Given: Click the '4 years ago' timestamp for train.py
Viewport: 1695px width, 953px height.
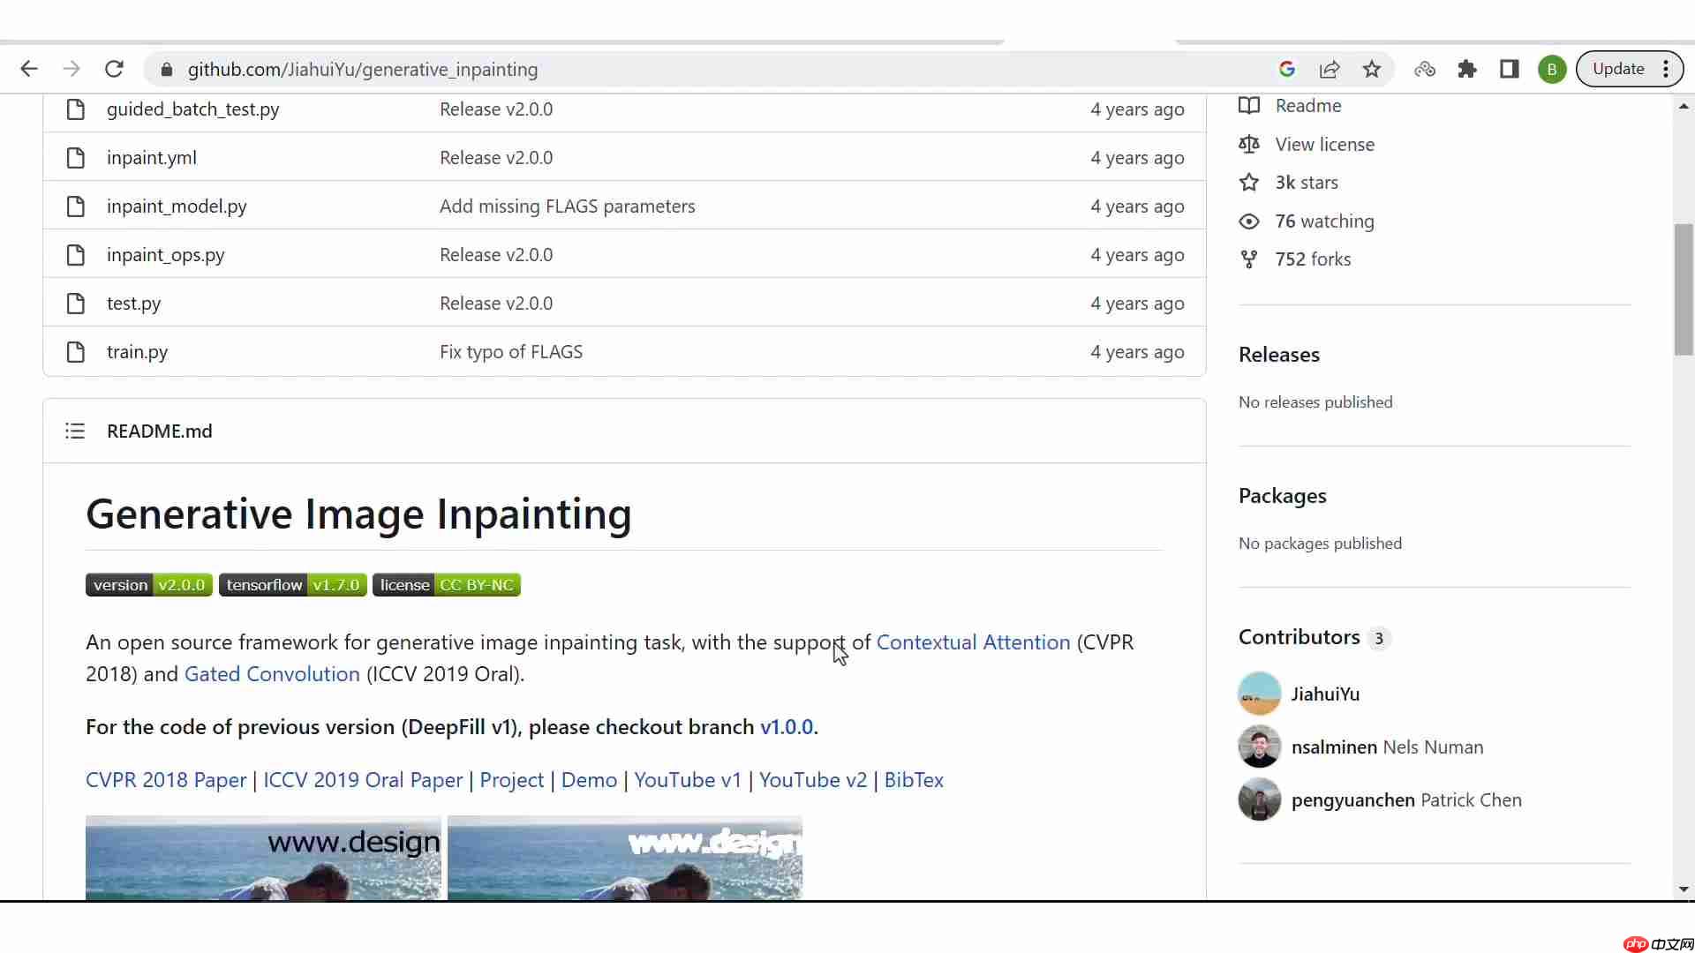Looking at the screenshot, I should 1137,352.
